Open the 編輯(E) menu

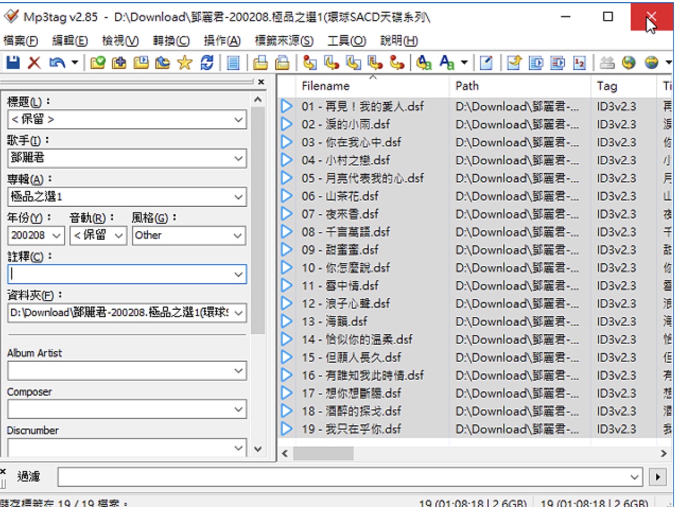coord(70,41)
